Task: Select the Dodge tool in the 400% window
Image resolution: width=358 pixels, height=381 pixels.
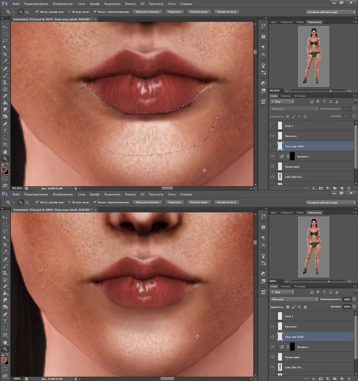Action: pyautogui.click(x=5, y=307)
